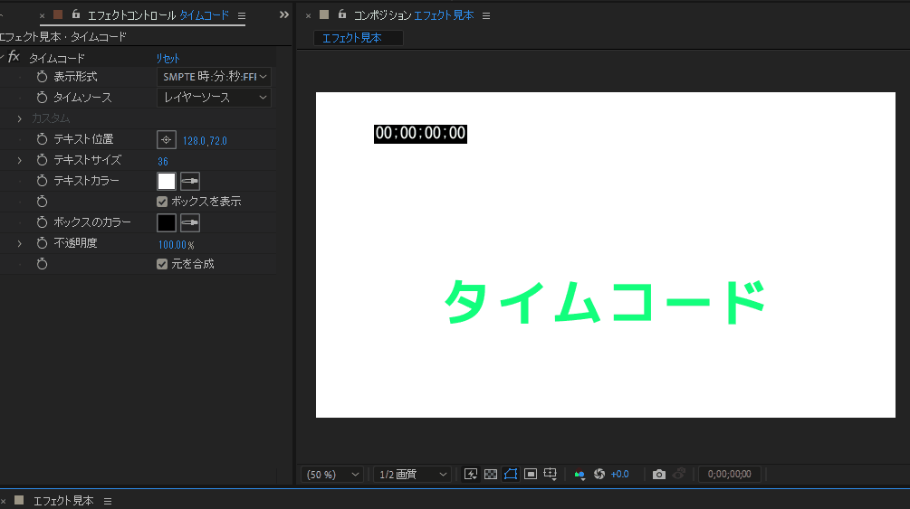Close the エフェクトコントロール panel tab
Screen dimensions: 910x509
click(x=42, y=15)
